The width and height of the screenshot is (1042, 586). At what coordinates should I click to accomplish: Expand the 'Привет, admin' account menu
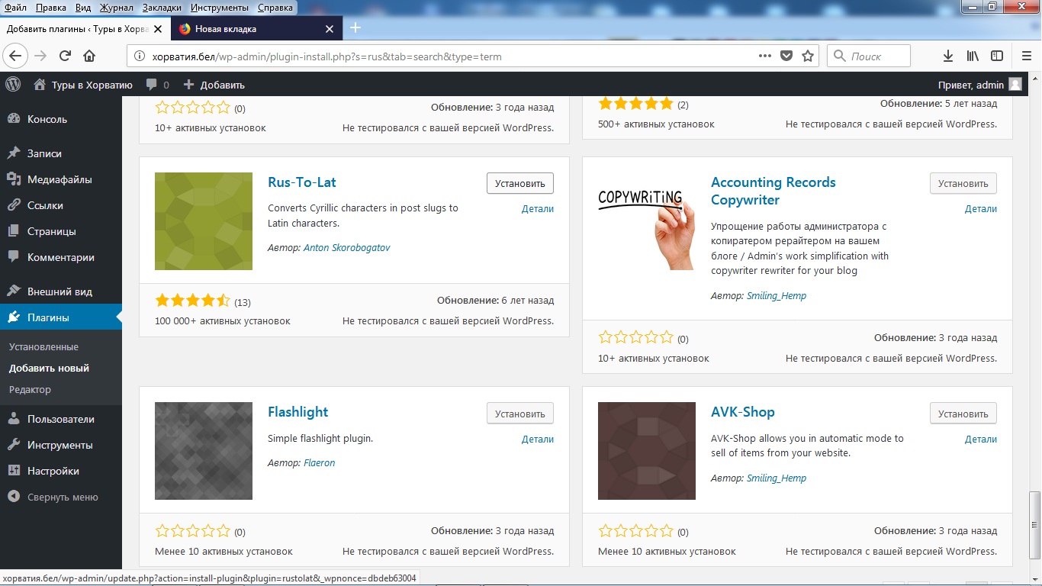click(979, 85)
